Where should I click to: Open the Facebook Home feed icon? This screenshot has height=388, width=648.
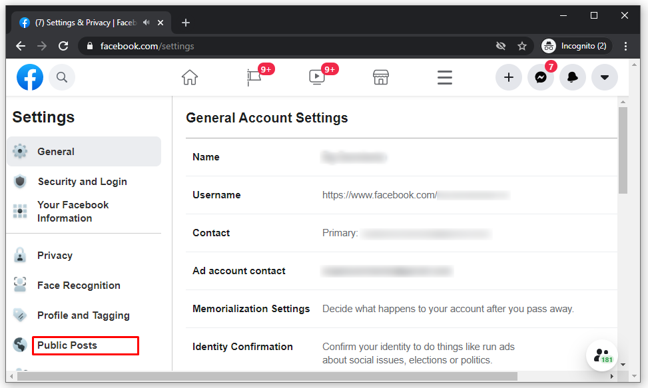[190, 77]
